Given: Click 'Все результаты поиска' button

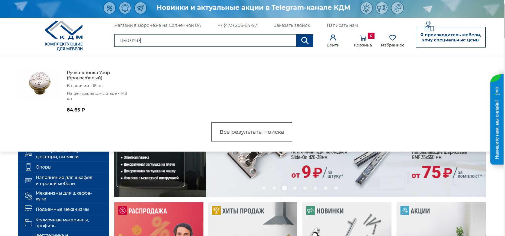Looking at the screenshot, I should [252, 132].
